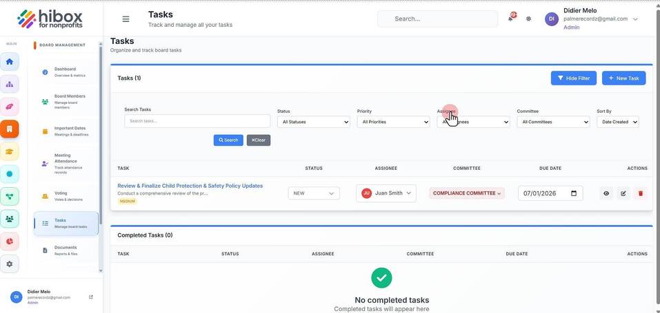660x313 pixels.
Task: Open the settings gear in top header
Action: pos(529,19)
